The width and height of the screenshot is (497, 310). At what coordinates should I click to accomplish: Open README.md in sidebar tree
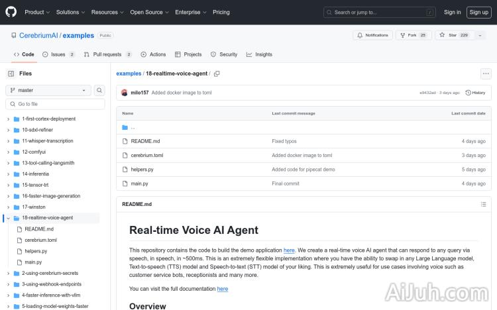tap(39, 229)
